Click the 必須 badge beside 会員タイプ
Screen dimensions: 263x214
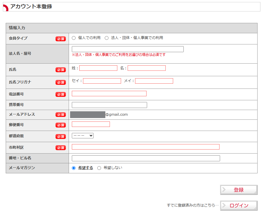[61, 39]
